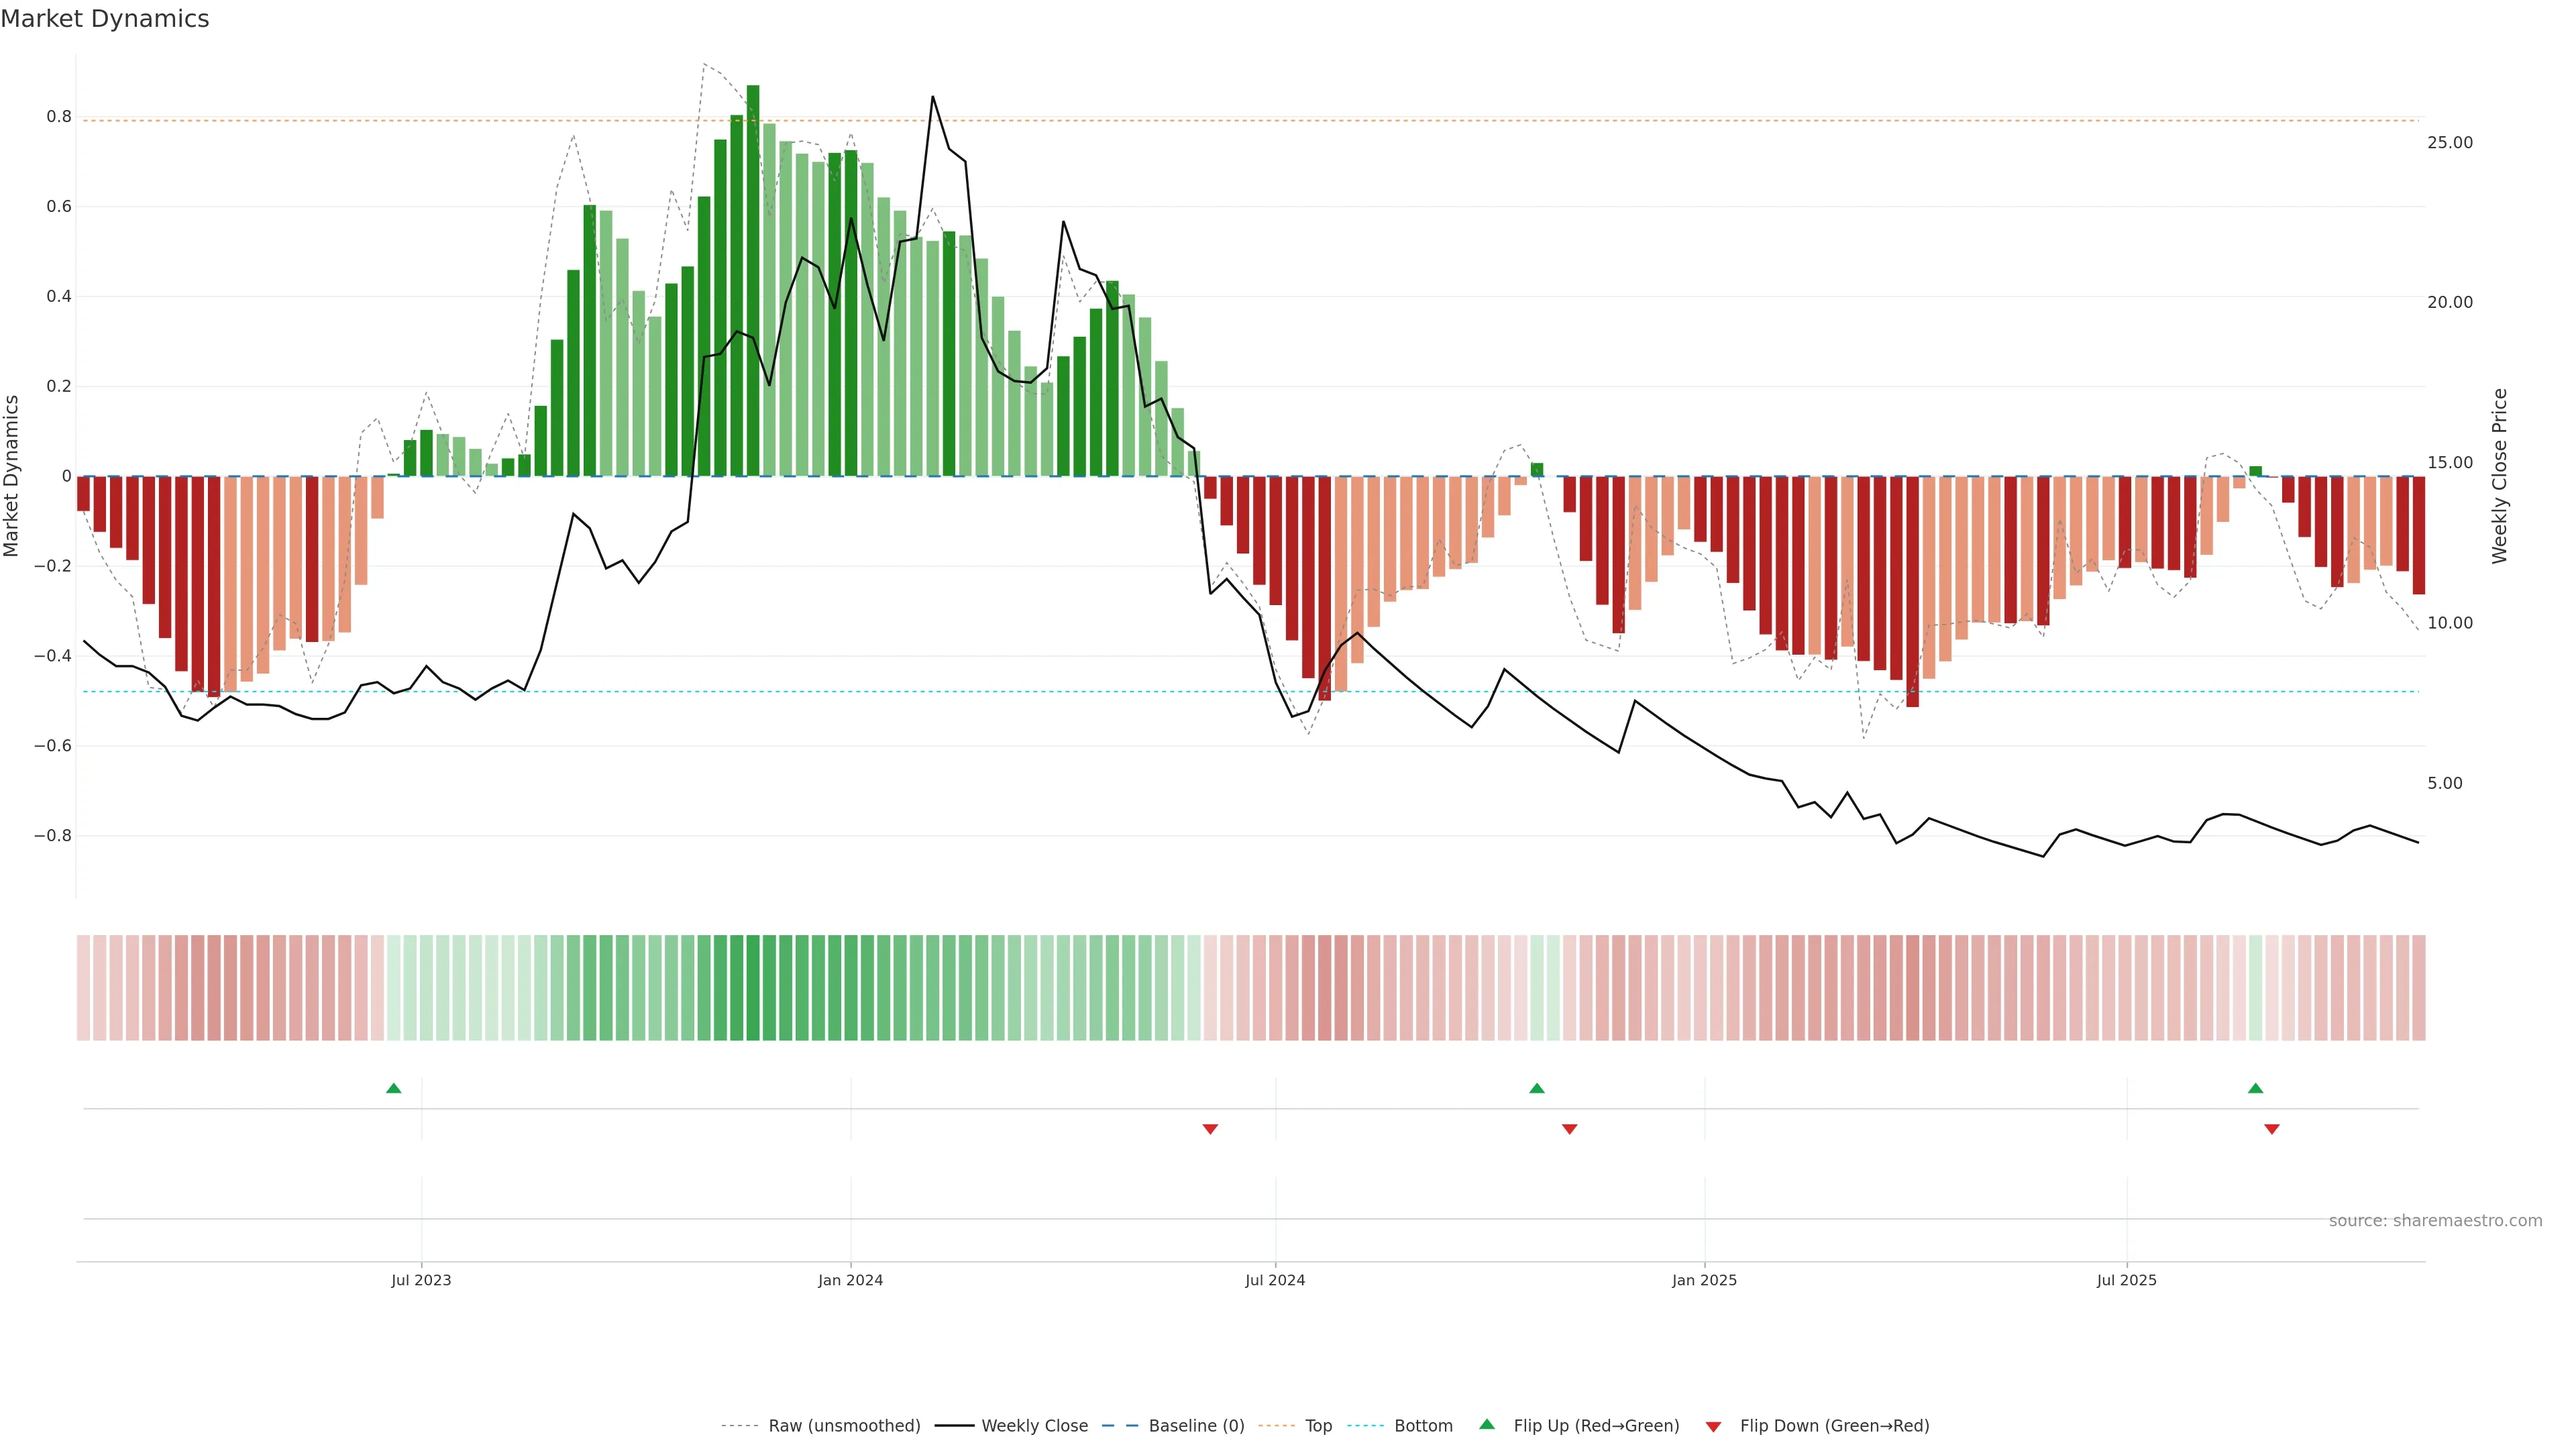Click the tallest dark green histogram bar

753,280
